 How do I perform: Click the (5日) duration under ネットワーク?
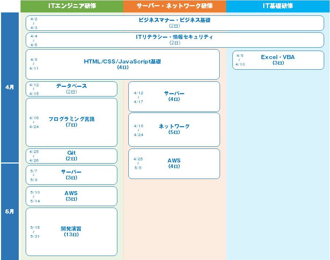174,132
